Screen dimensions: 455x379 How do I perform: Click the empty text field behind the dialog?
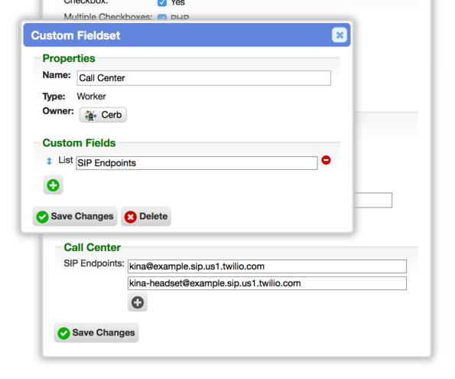[x=373, y=200]
